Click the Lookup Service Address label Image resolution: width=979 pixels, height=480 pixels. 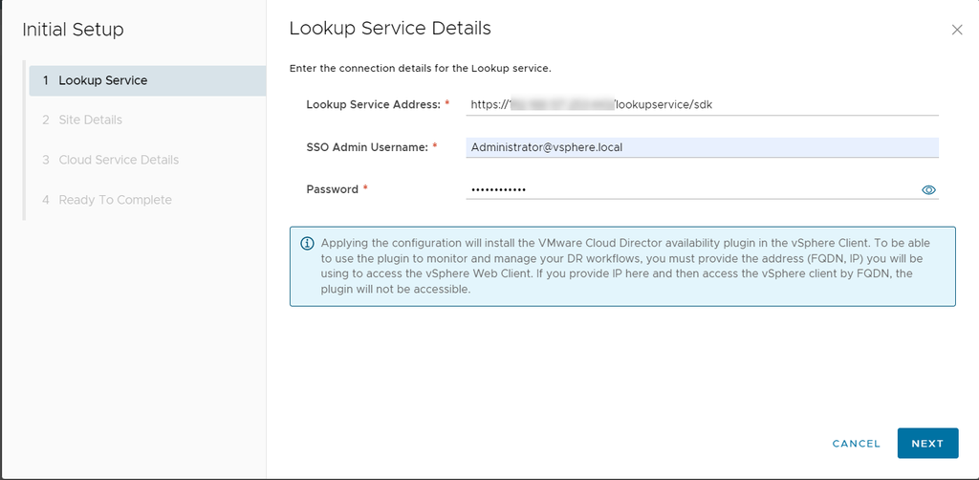point(373,104)
